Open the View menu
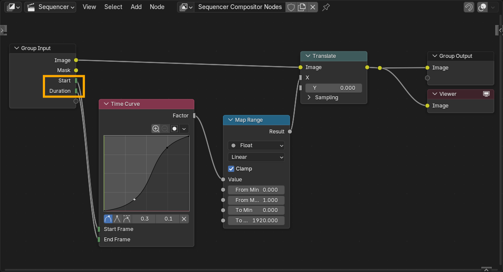 89,7
